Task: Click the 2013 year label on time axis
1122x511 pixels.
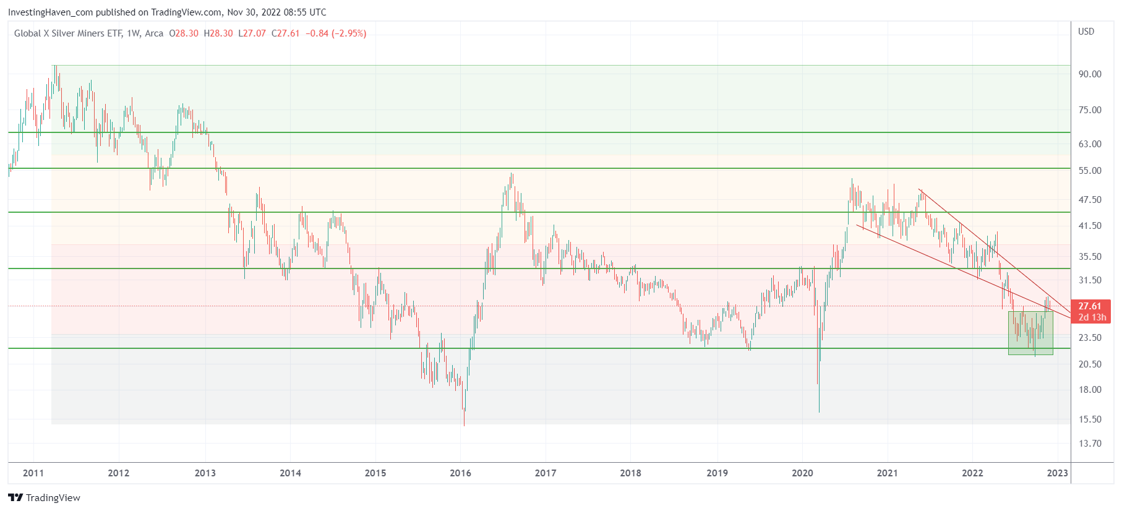Action: point(205,473)
